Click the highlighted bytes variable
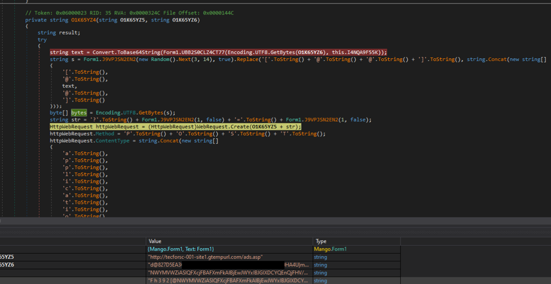This screenshot has height=284, width=551. 79,112
